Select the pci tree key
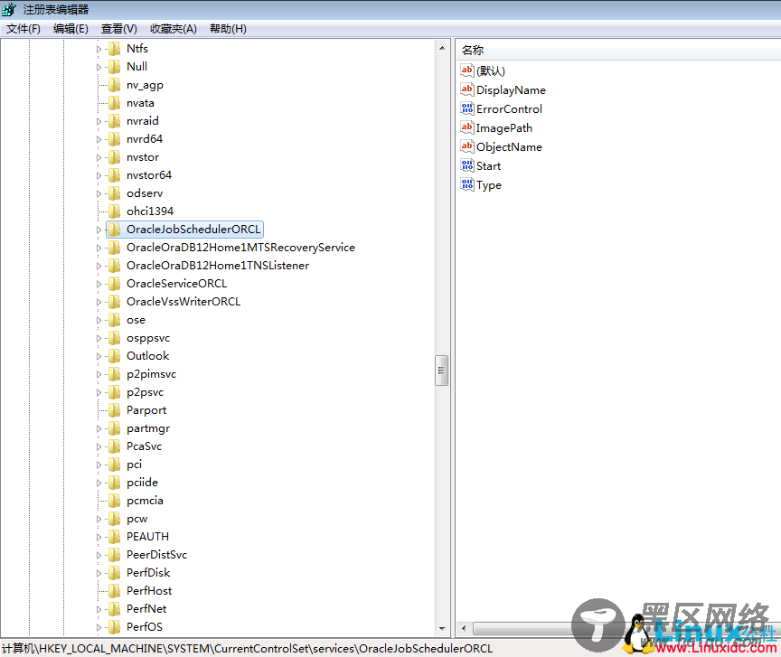 134,465
